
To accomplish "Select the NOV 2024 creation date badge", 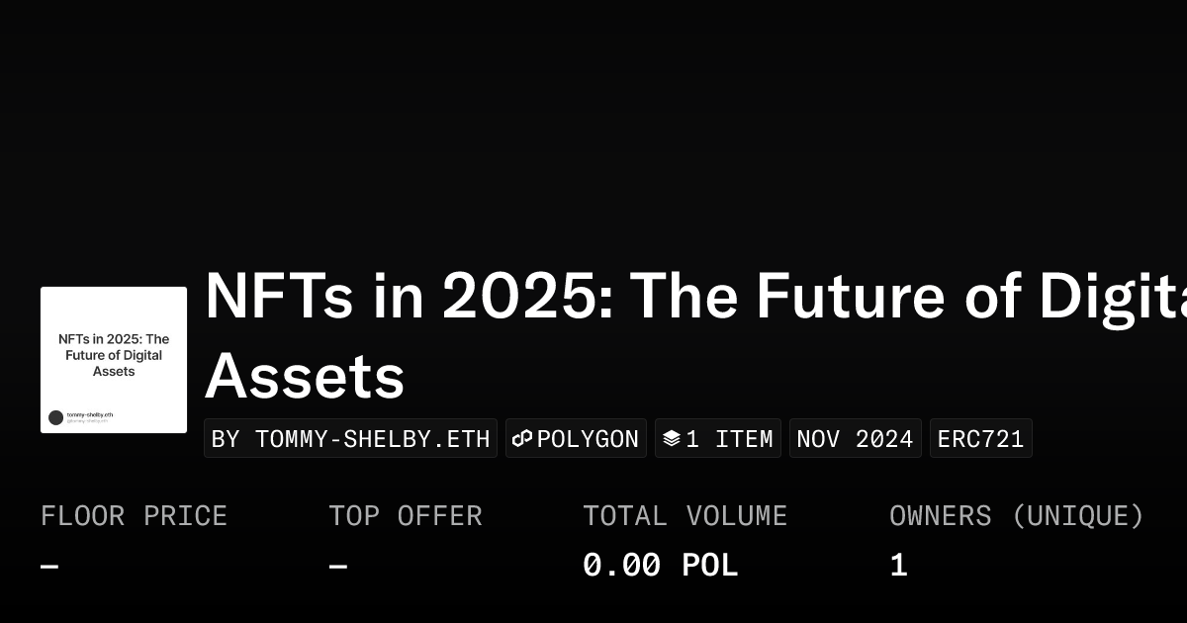I will pos(855,438).
